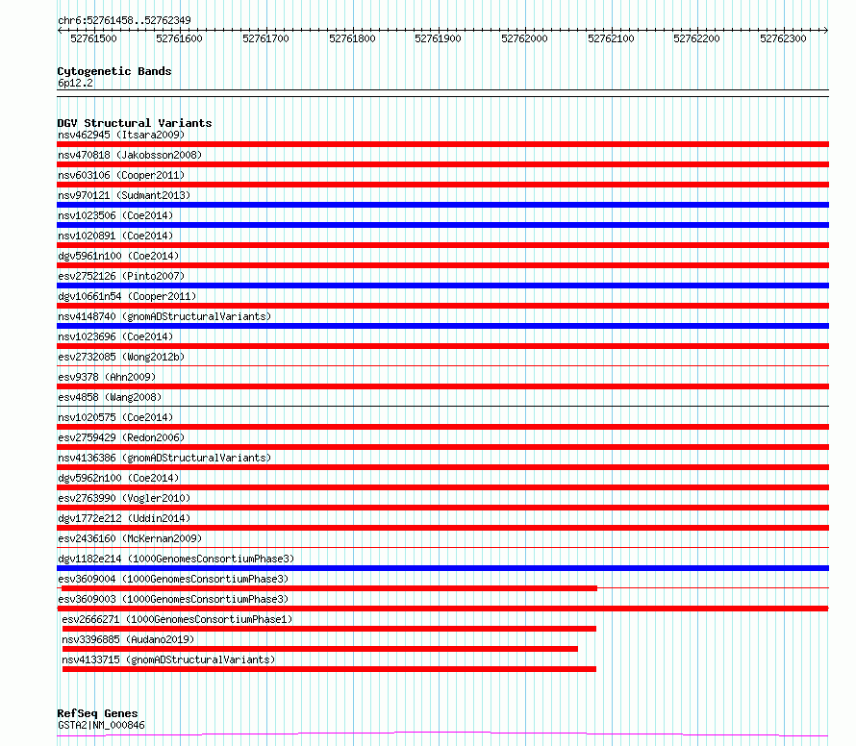Click dgv1182e214 (1000GenomesConsortiumPhase3) label
Image resolution: width=856 pixels, height=746 pixels.
[x=176, y=559]
